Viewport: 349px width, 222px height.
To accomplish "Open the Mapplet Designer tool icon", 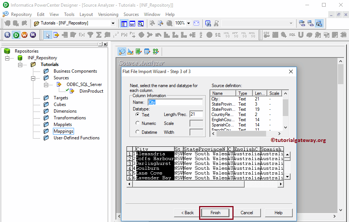I will click(147, 52).
